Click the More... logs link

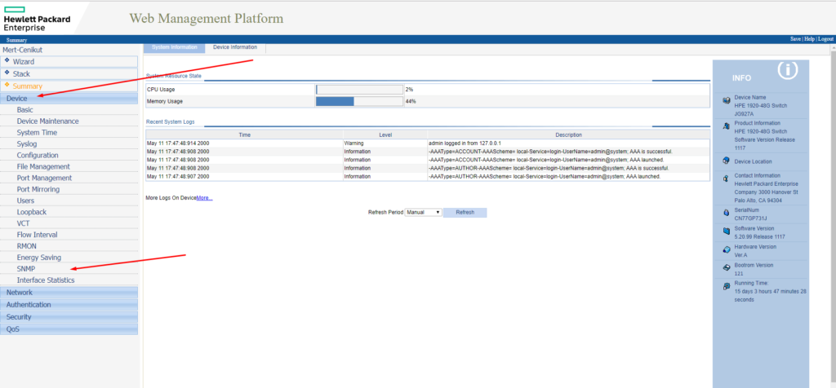click(x=204, y=198)
